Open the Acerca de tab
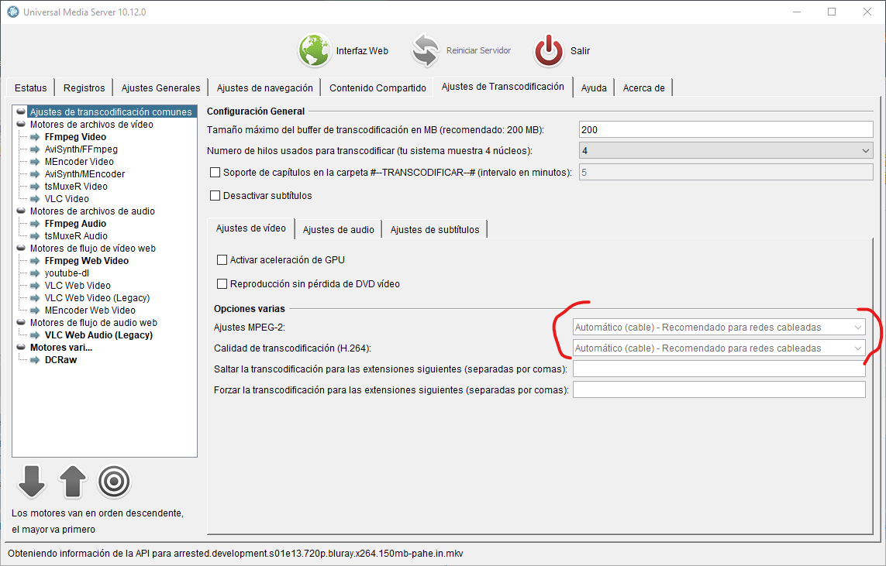 pyautogui.click(x=643, y=88)
